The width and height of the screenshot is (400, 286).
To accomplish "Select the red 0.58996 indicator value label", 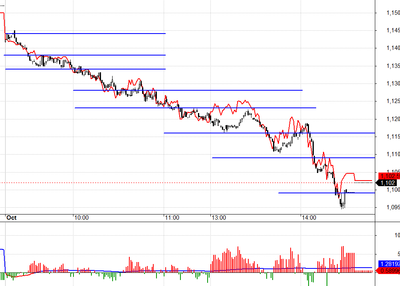I will click(x=389, y=271).
